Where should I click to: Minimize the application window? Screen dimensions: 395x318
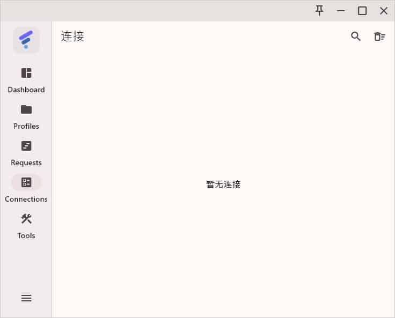point(341,11)
